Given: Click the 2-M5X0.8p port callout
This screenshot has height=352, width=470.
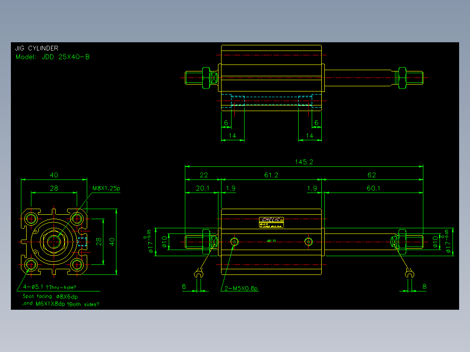Looking at the screenshot, I should (x=241, y=288).
